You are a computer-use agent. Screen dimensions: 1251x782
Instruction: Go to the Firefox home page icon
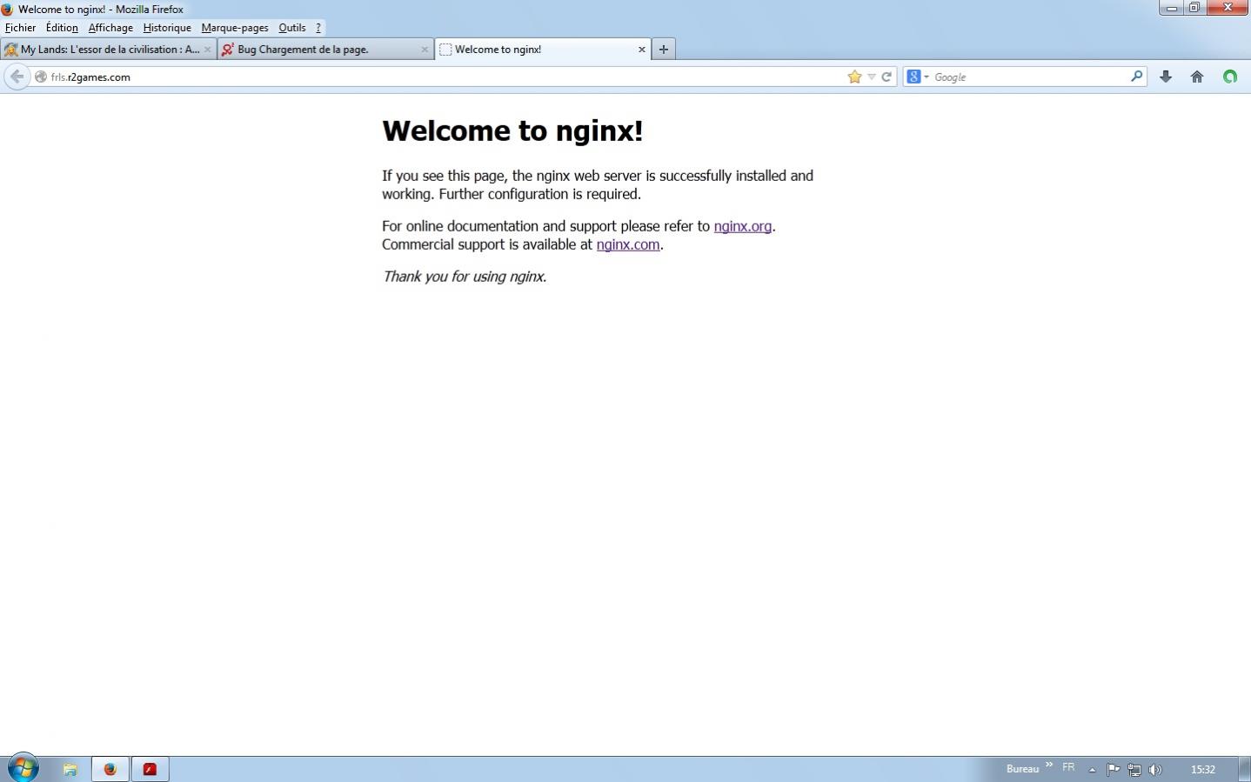[x=1197, y=77]
